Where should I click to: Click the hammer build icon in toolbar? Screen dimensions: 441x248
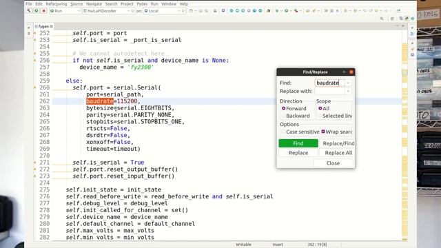[29, 11]
